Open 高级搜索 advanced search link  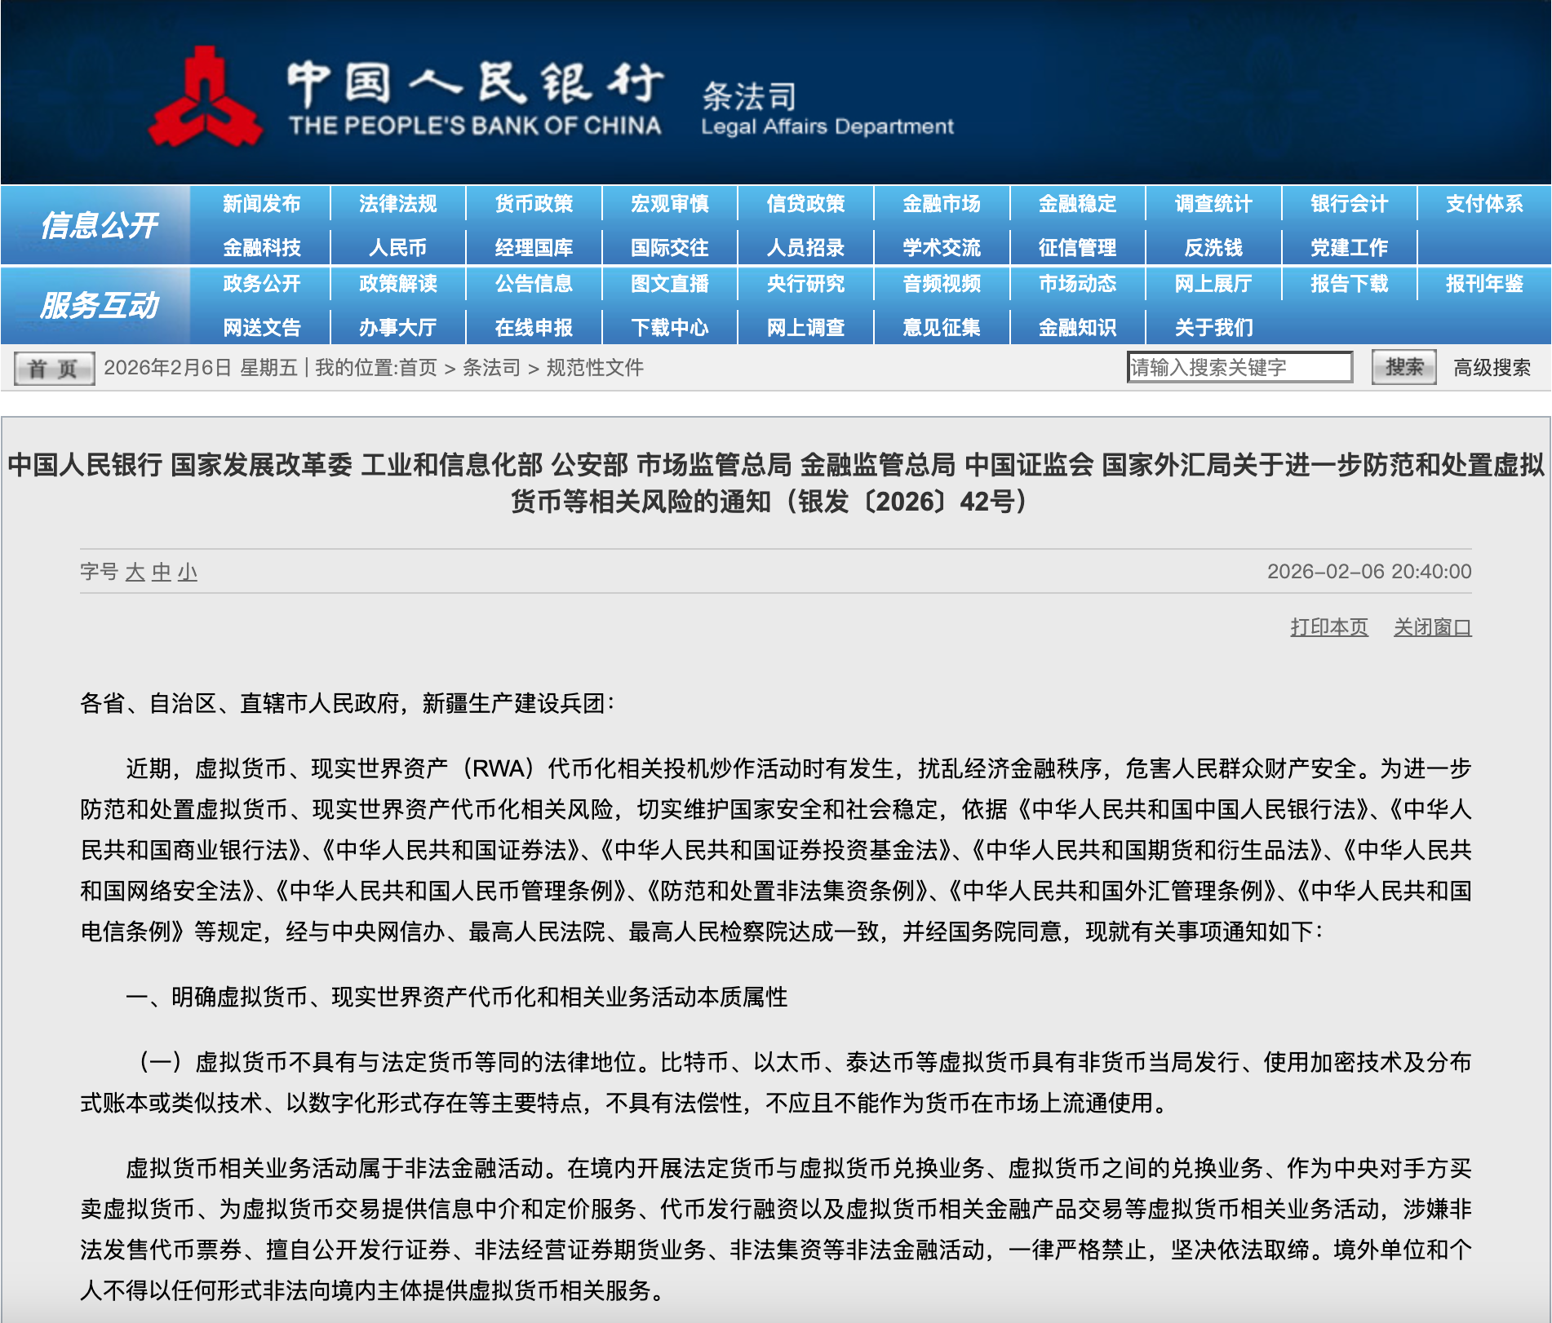(x=1491, y=368)
